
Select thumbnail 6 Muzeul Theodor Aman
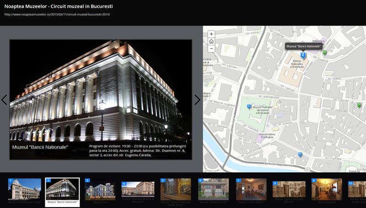213,189
